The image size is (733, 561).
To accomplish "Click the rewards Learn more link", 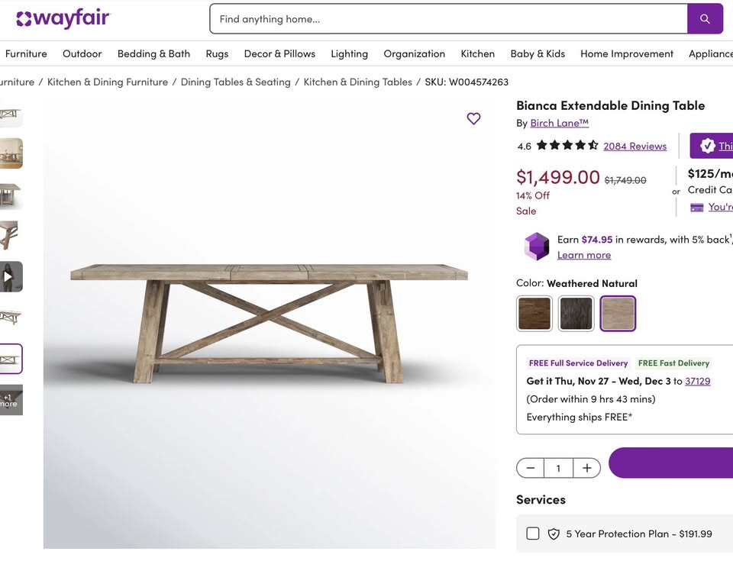I will pyautogui.click(x=583, y=255).
